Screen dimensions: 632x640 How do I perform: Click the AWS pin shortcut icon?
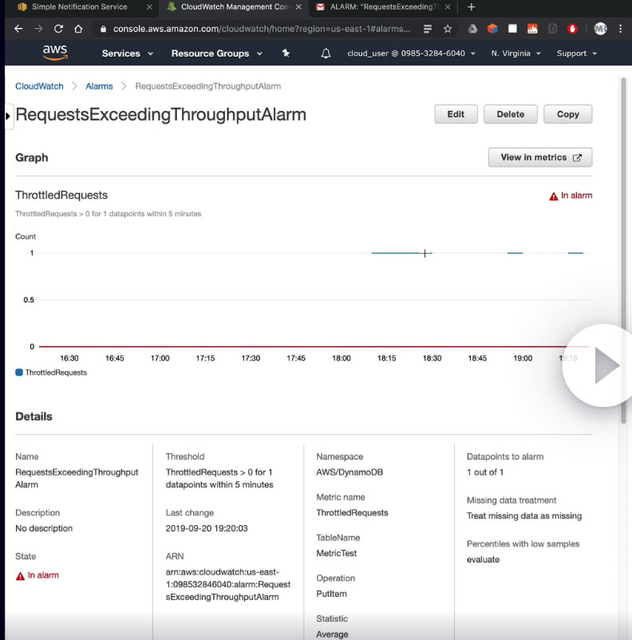(286, 53)
